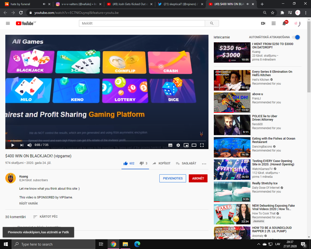Share the video via KOPĪGOT
Viewport: 311px width, 249px height.
(161, 163)
